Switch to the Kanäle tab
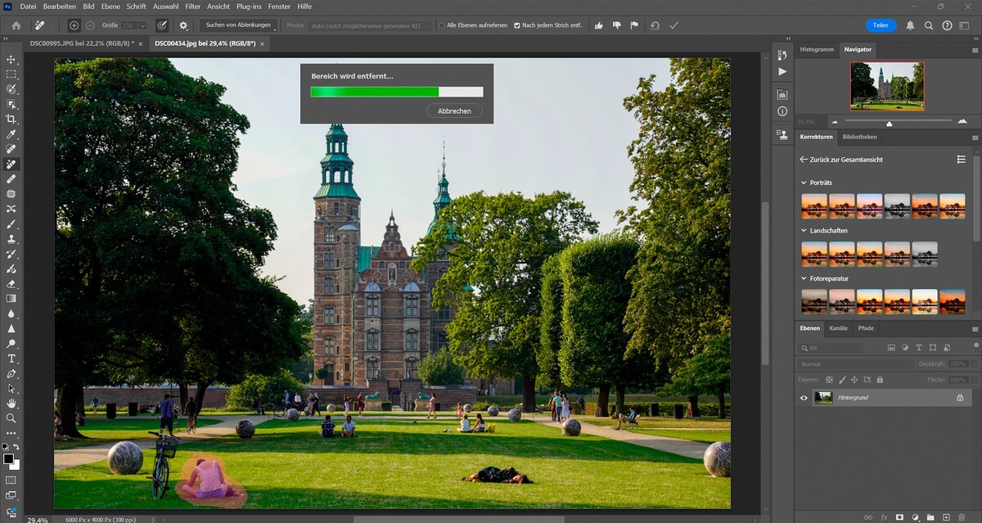 click(x=838, y=328)
